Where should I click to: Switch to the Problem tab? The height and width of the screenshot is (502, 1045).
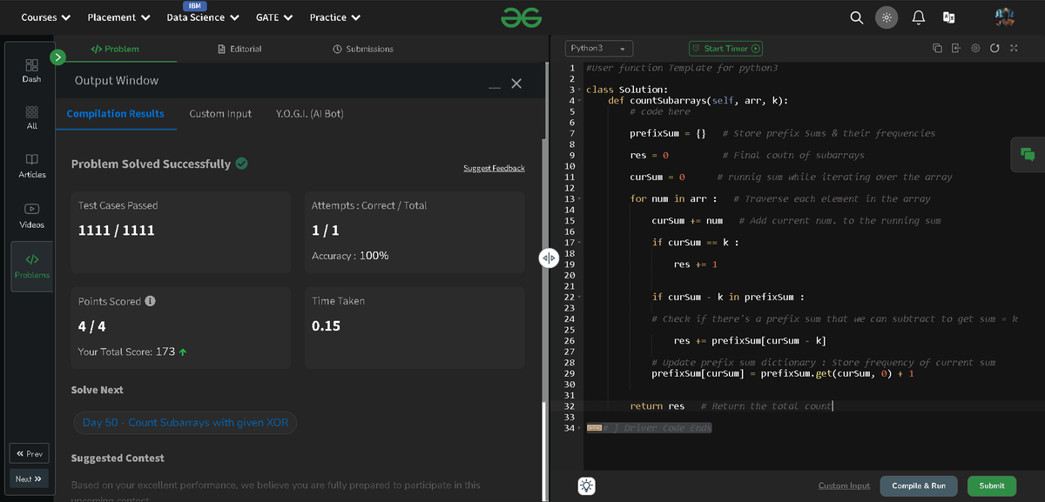point(115,49)
